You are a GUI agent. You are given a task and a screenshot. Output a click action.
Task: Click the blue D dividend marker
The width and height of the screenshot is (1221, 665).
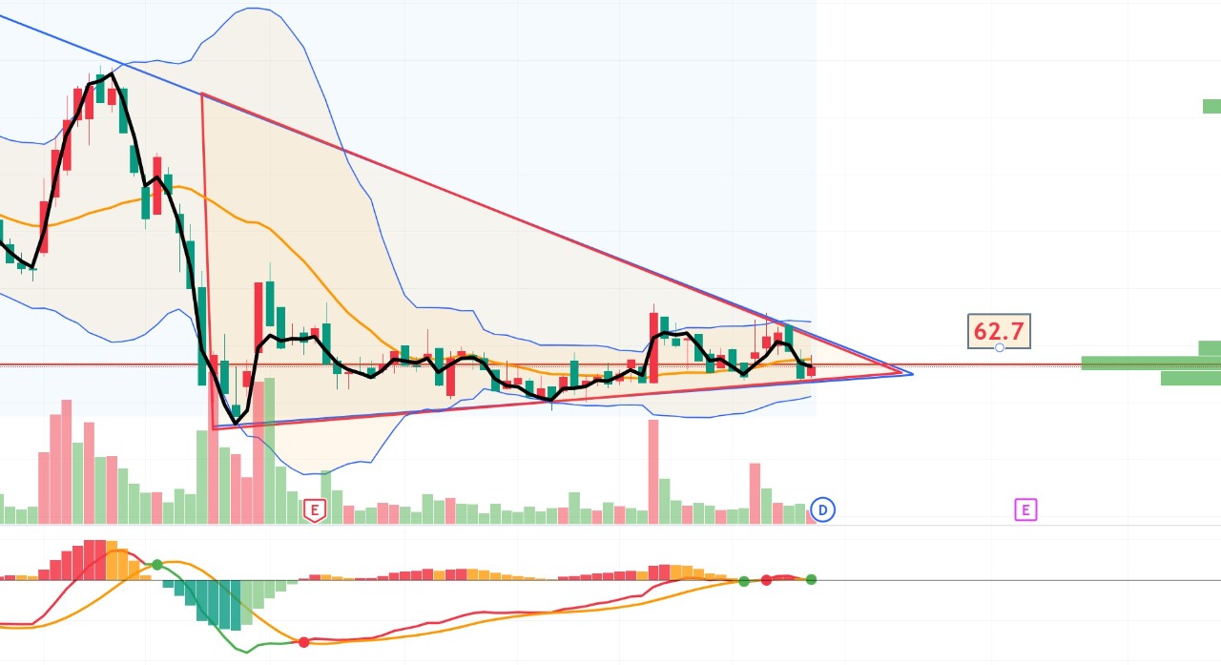click(824, 509)
